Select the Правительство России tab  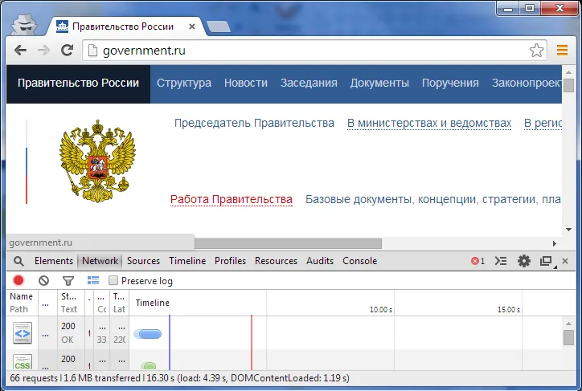[123, 26]
